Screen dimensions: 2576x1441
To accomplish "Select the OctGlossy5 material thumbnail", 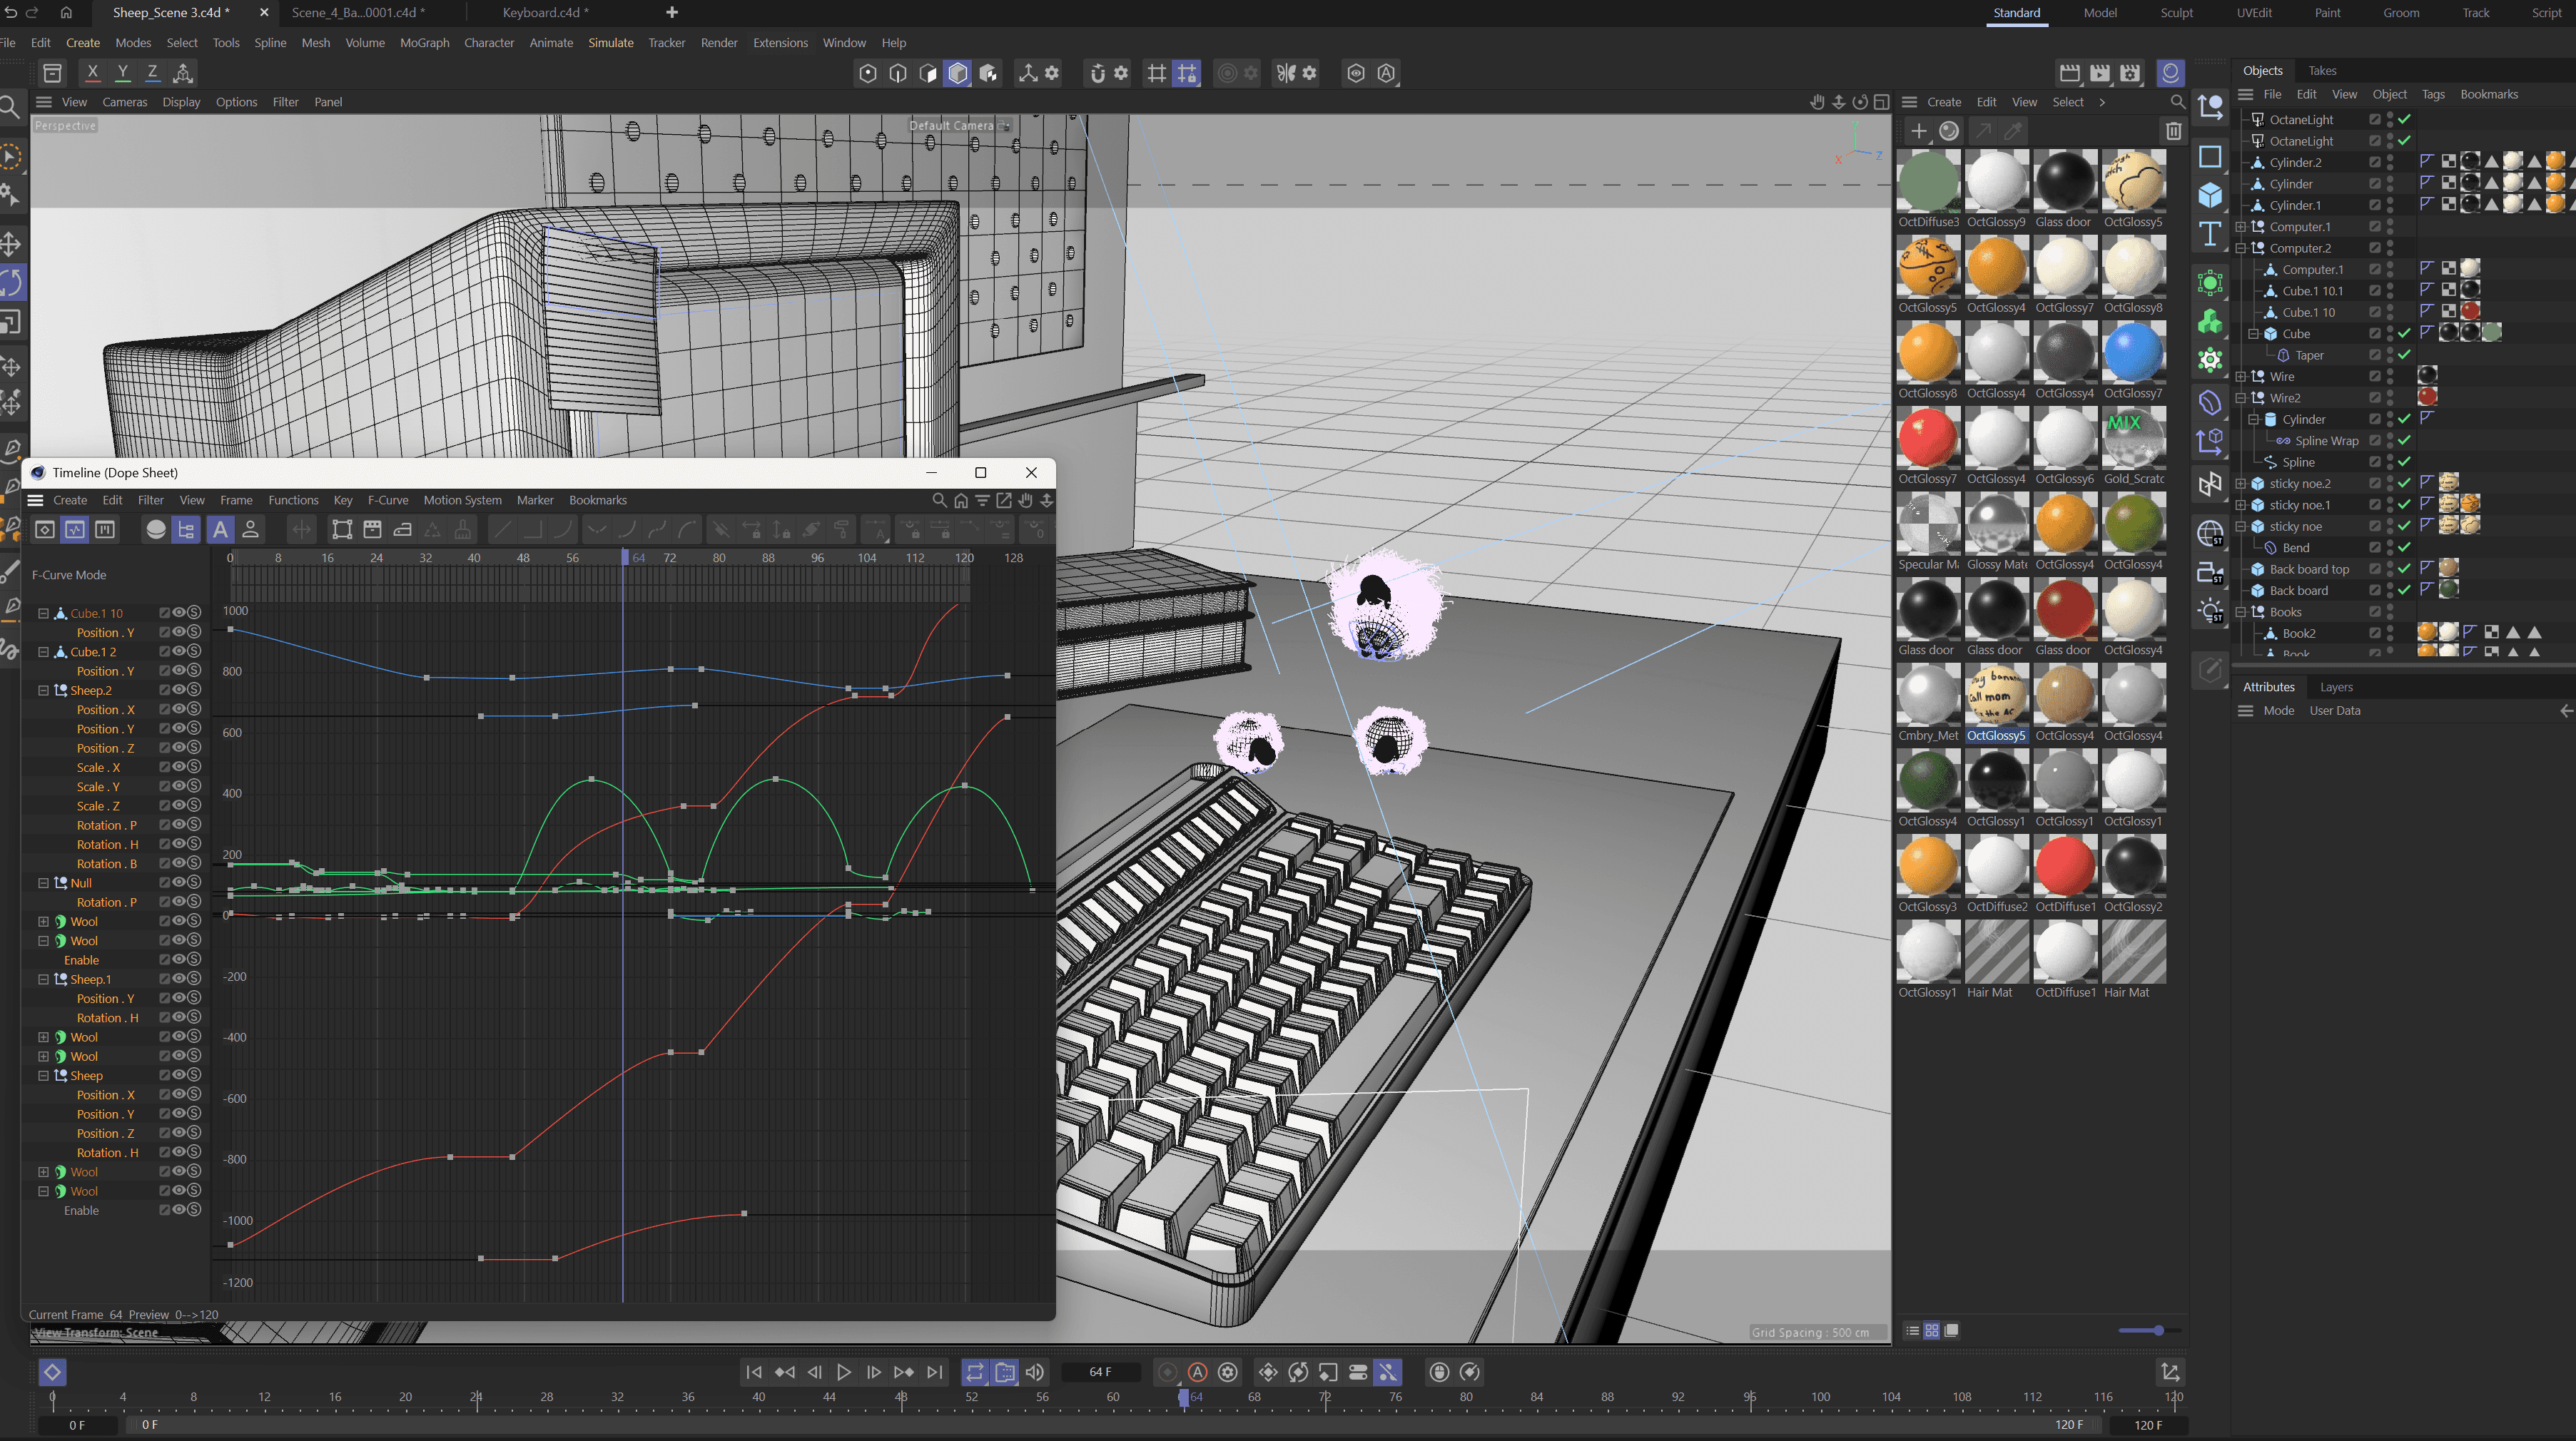I will pos(1996,696).
